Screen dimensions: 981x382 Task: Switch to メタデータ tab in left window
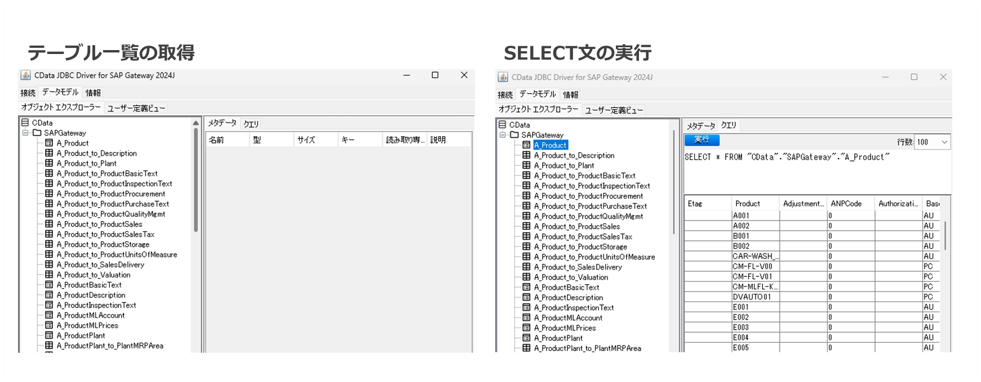pyautogui.click(x=222, y=123)
